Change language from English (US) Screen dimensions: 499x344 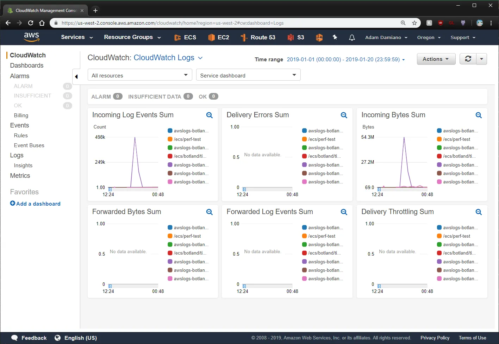pos(76,338)
